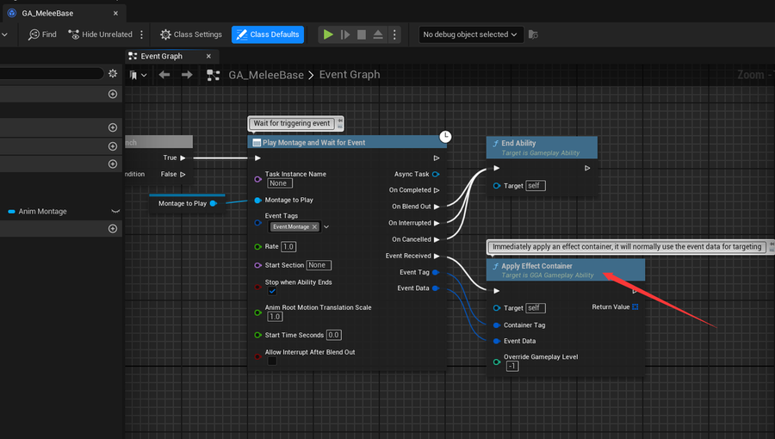Remove the Event.Montage tag
This screenshot has height=439, width=775.
click(x=314, y=226)
